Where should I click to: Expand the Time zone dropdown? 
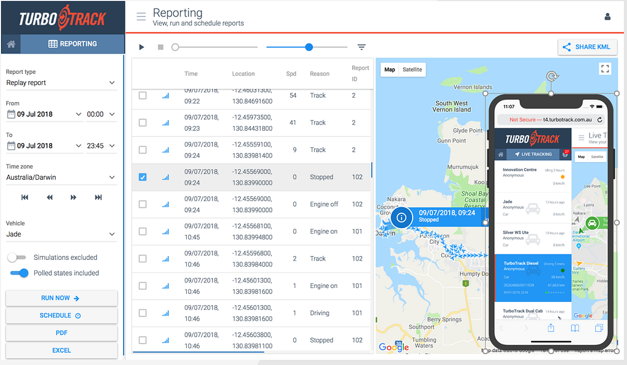click(61, 177)
